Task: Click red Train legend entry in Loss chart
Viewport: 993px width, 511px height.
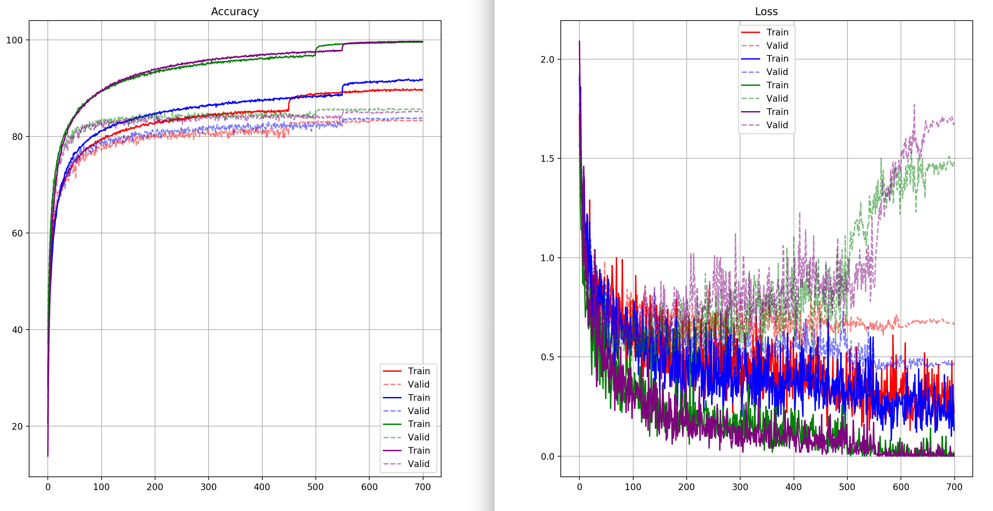Action: pyautogui.click(x=777, y=32)
